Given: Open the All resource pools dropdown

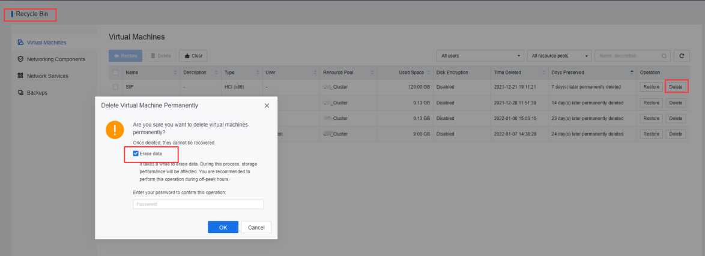Looking at the screenshot, I should click(x=559, y=56).
